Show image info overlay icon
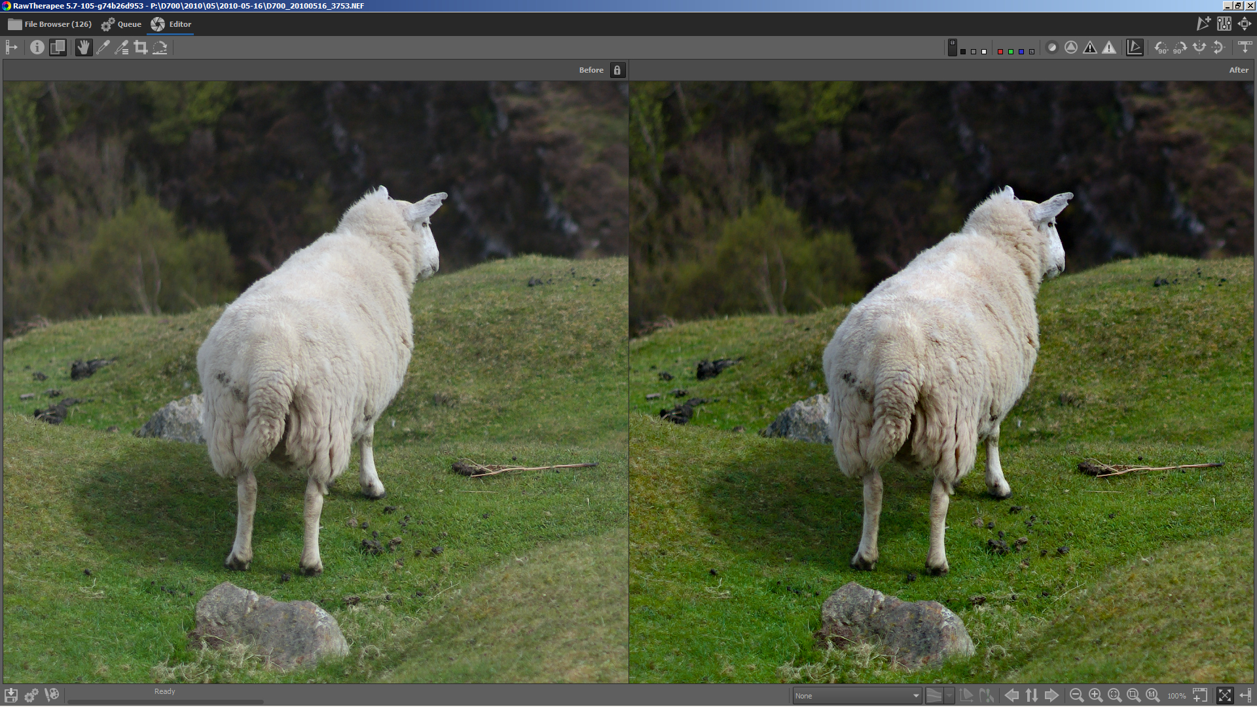 click(x=37, y=47)
